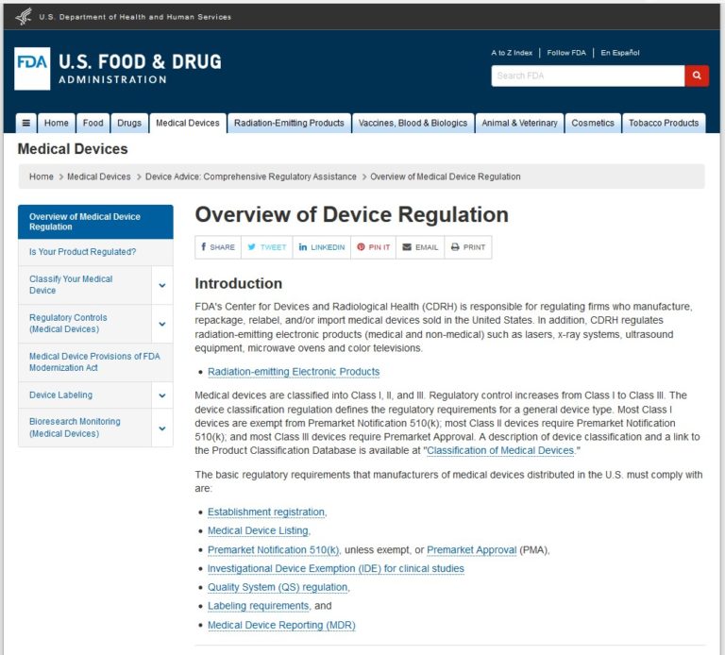Screen dimensions: 725x655
Task: Open Tobacco Products tab
Action: coord(664,123)
